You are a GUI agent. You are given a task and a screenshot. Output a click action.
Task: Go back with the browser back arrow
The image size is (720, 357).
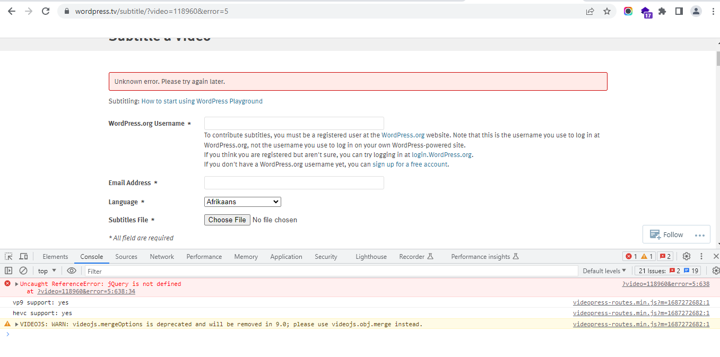tap(11, 11)
